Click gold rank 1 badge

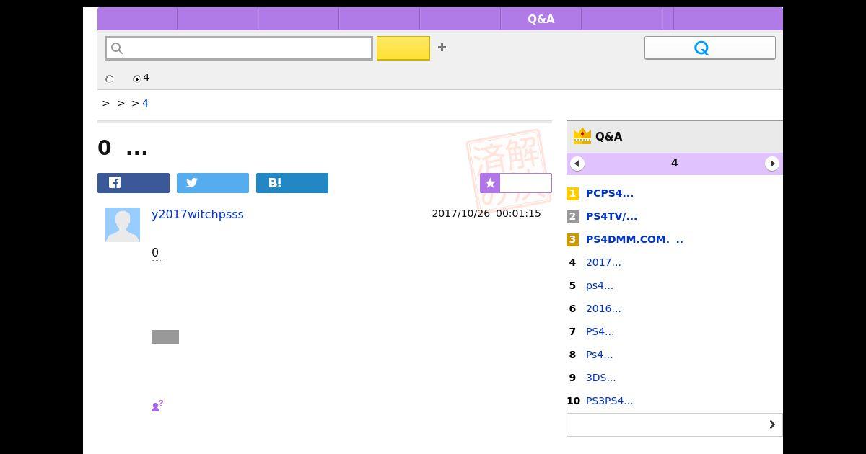tap(572, 193)
